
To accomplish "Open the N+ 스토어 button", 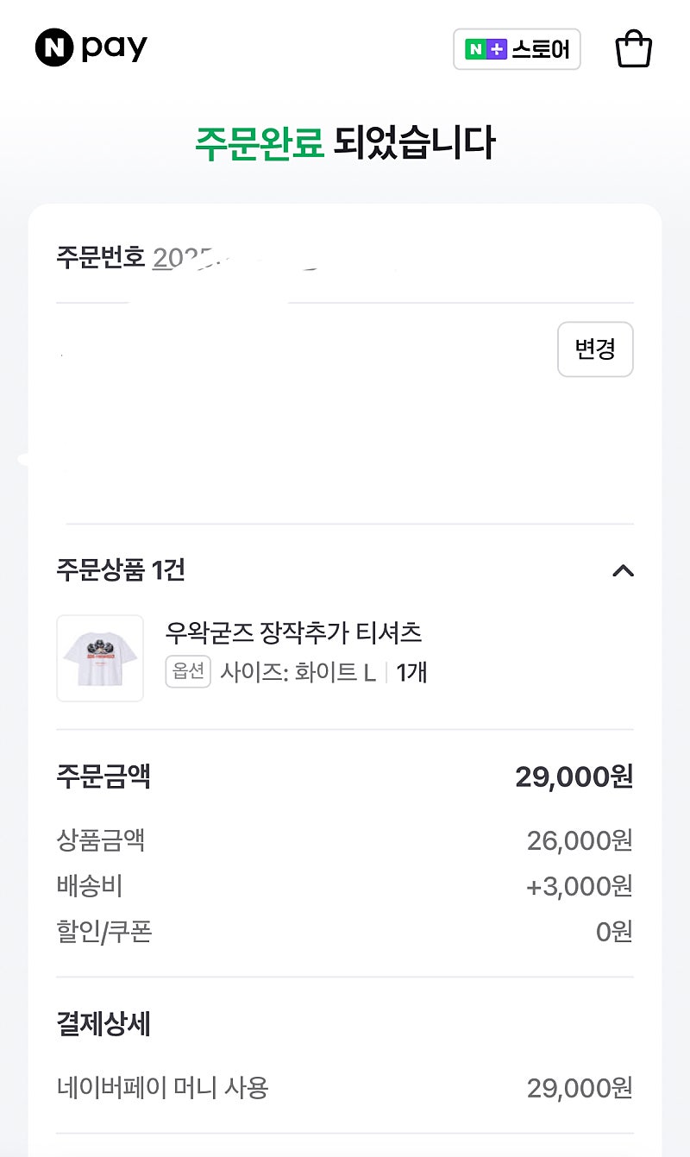I will [x=517, y=49].
